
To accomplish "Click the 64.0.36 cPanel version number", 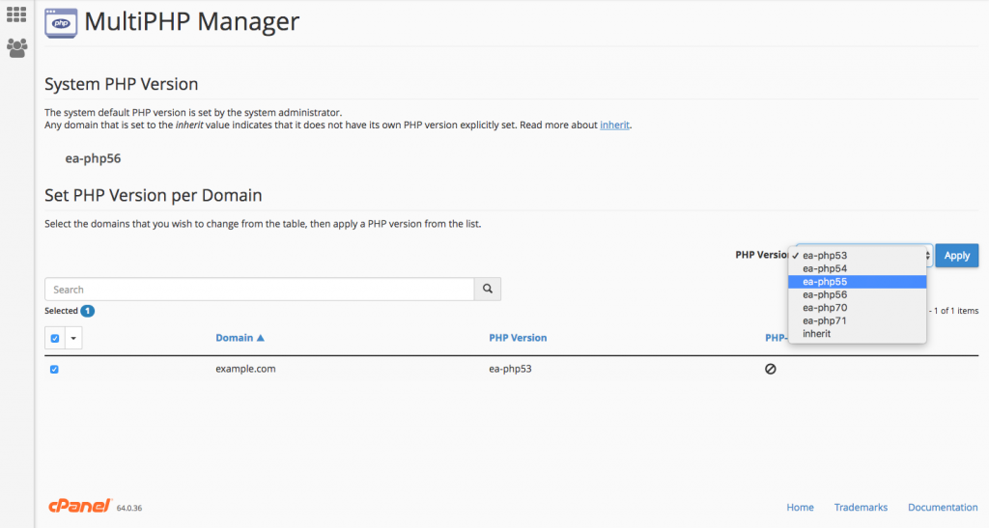I will click(x=129, y=508).
